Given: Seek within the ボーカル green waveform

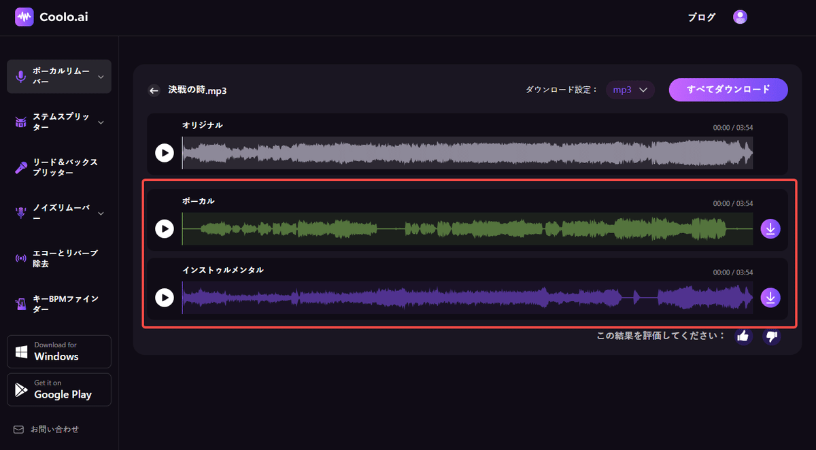Looking at the screenshot, I should coord(467,229).
